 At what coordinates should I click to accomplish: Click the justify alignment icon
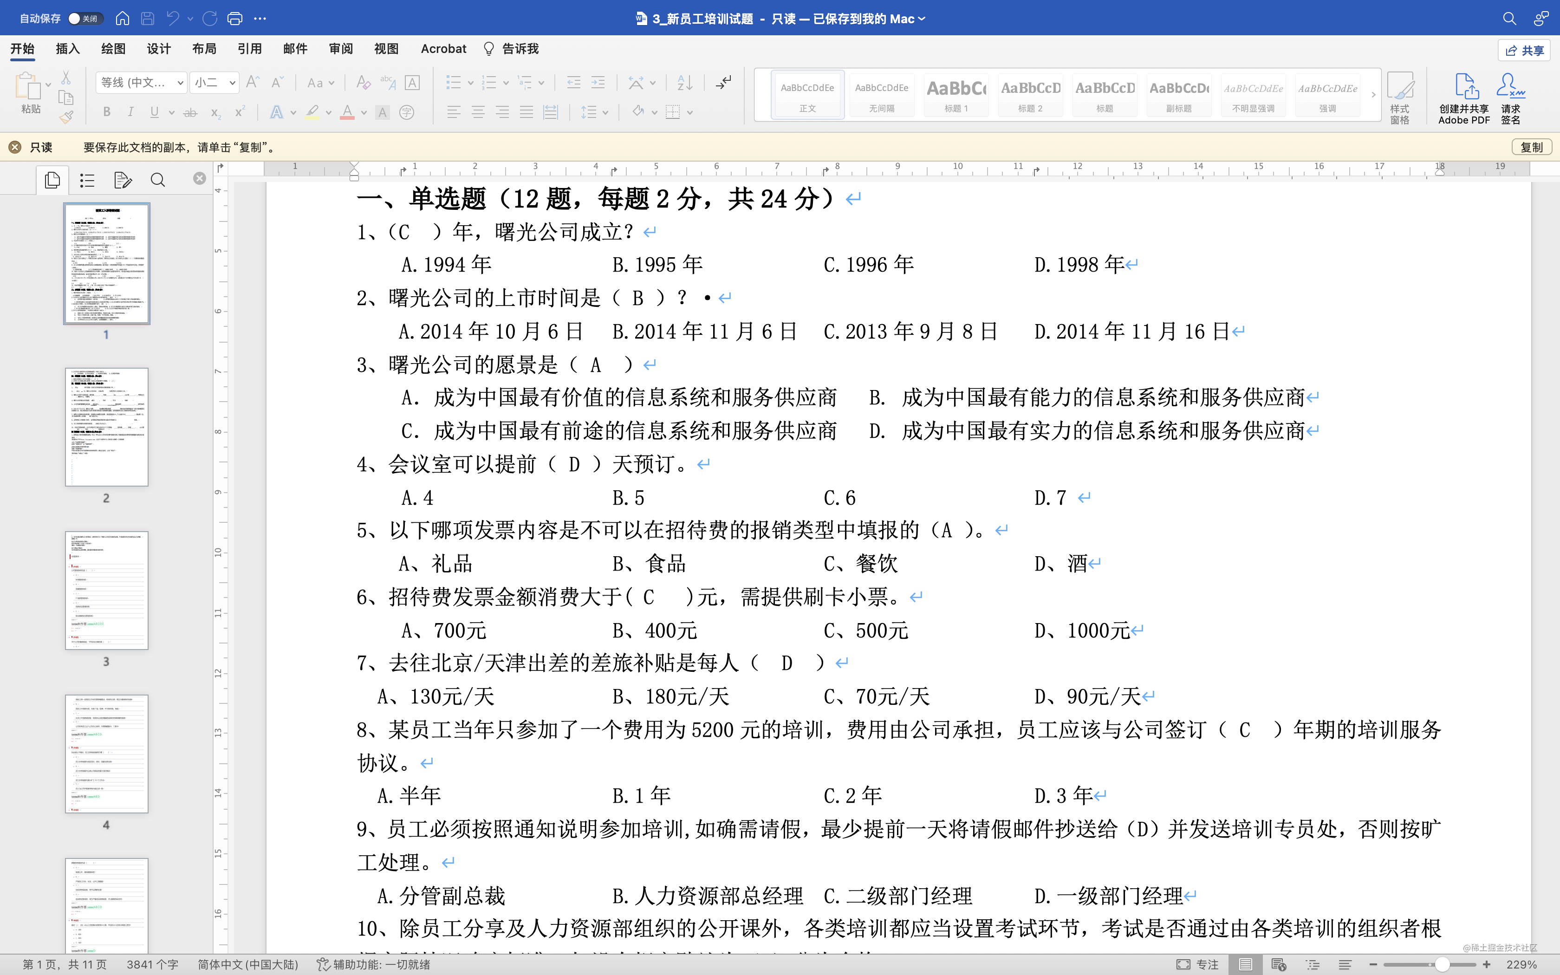click(x=526, y=112)
